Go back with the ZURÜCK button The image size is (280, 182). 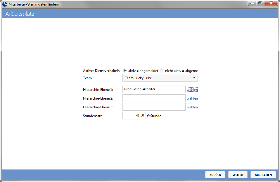click(x=215, y=175)
